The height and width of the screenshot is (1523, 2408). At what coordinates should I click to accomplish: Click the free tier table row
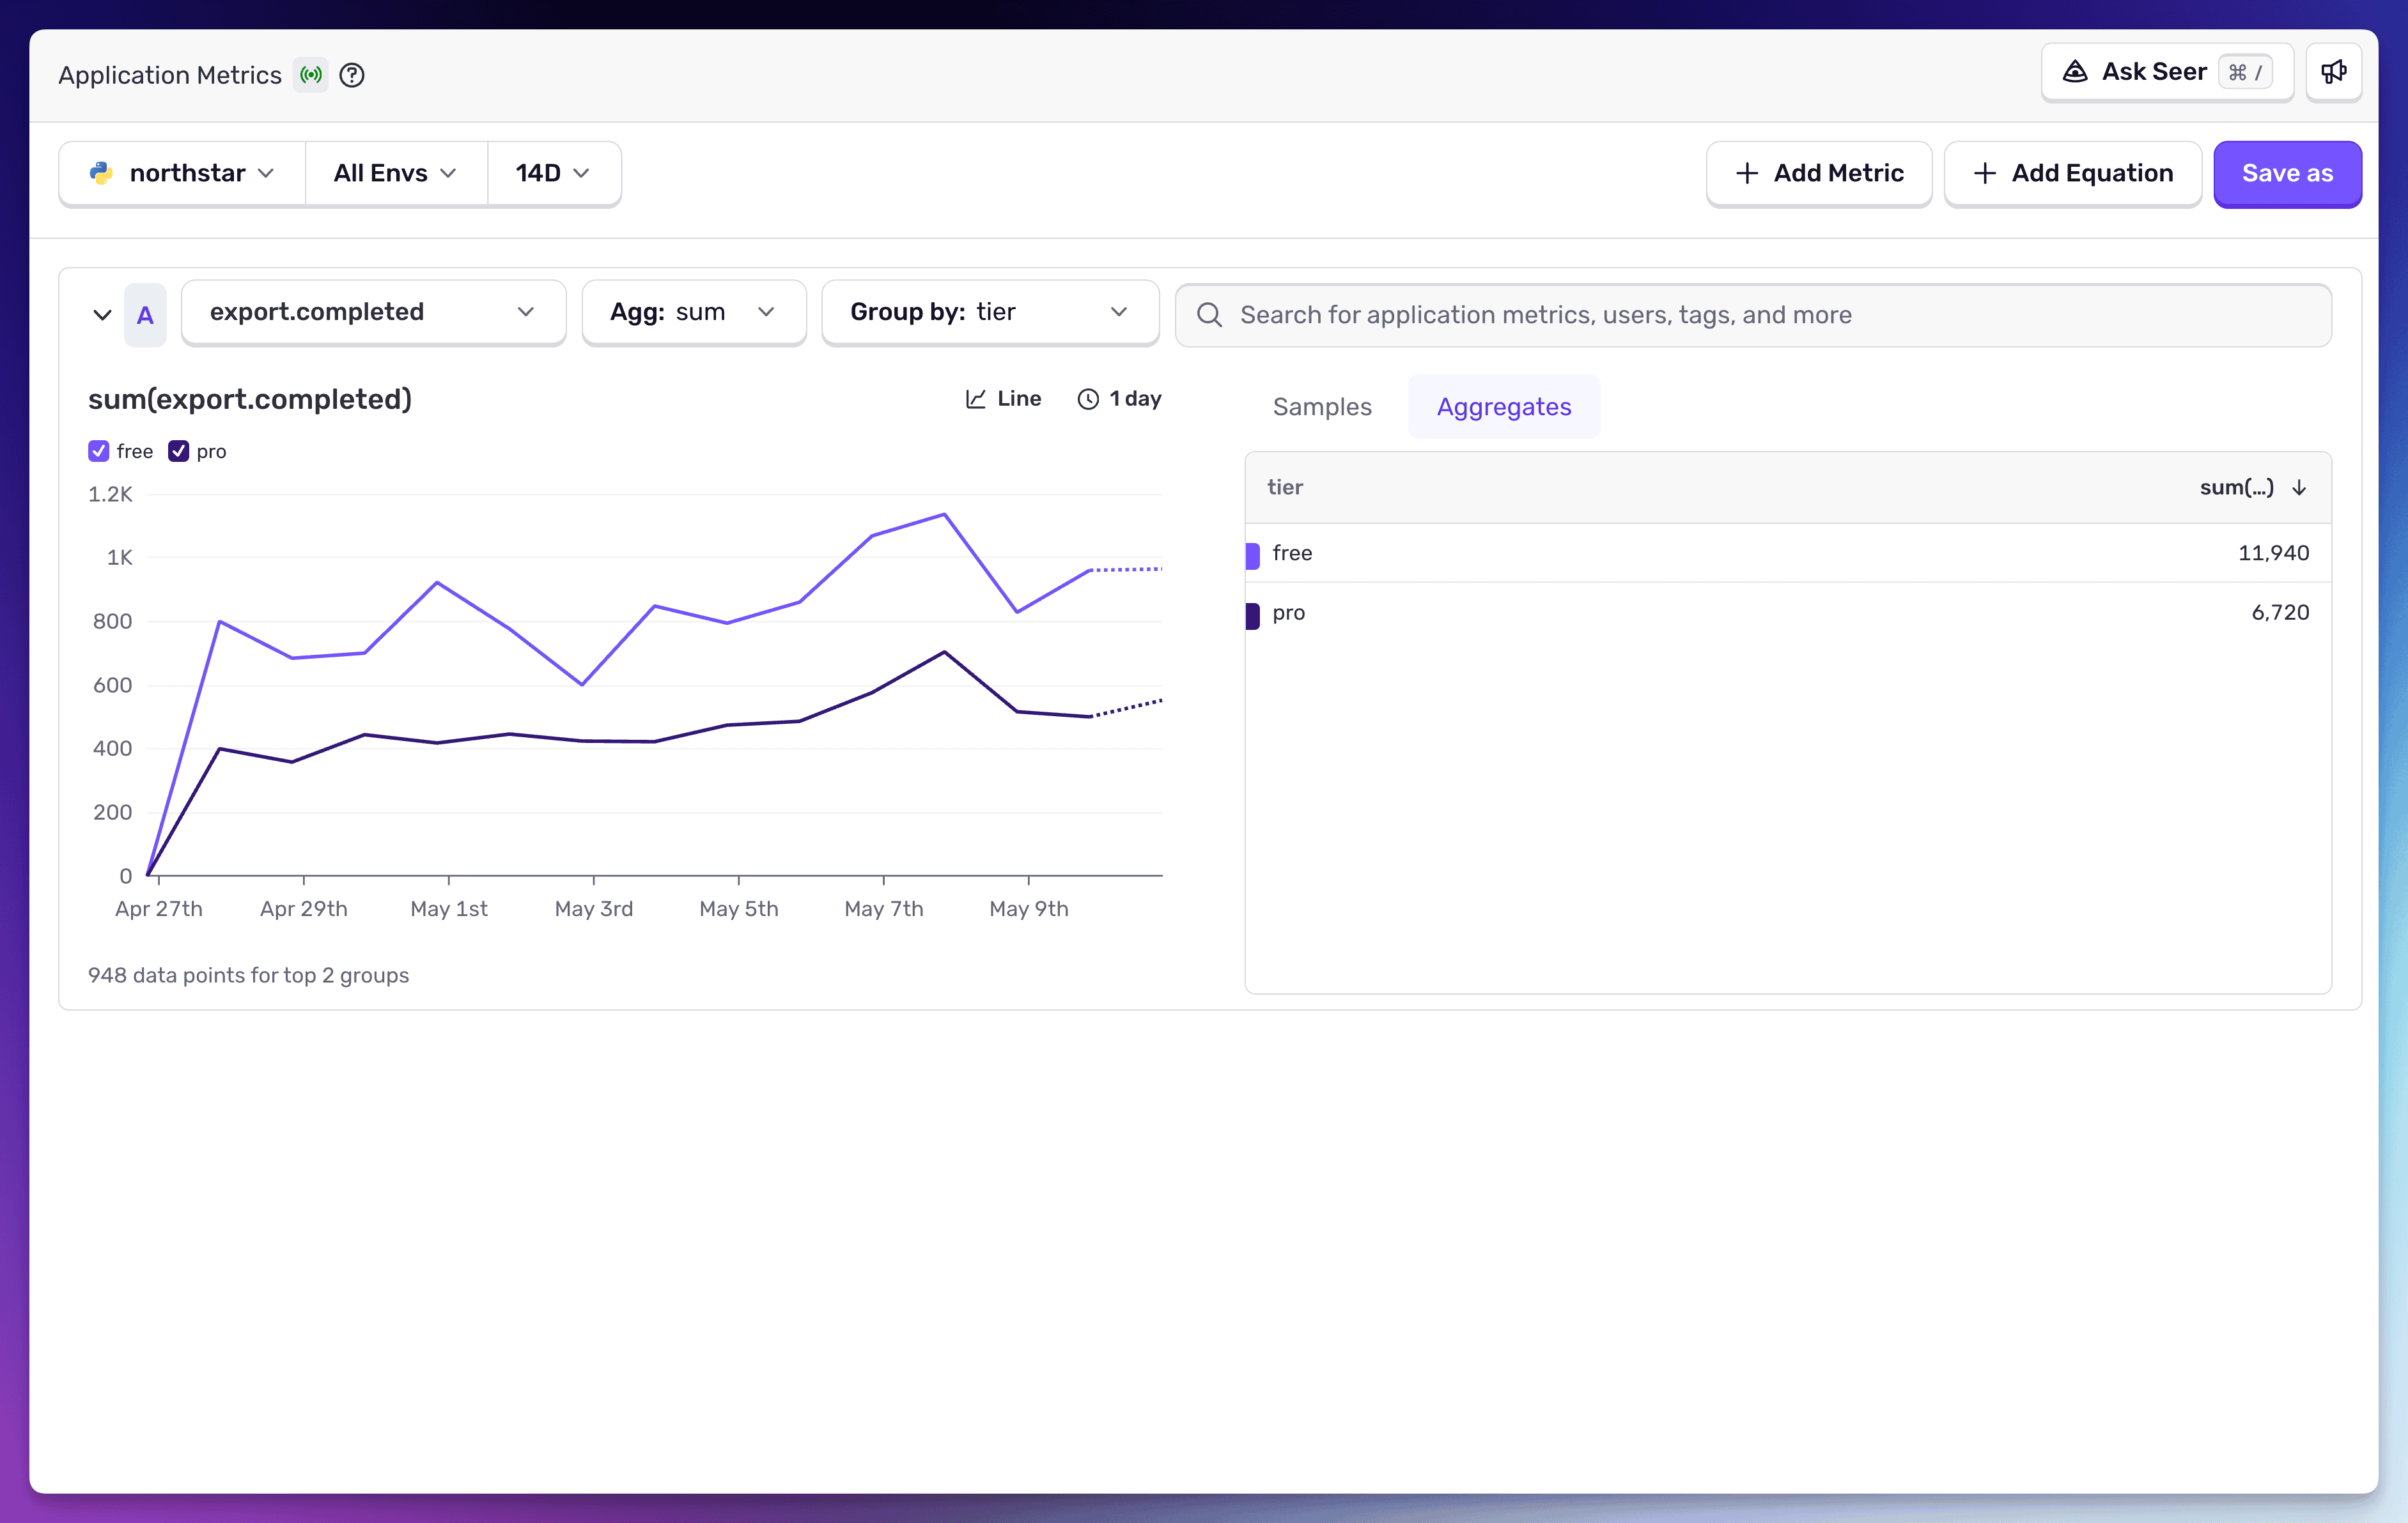[1788, 554]
